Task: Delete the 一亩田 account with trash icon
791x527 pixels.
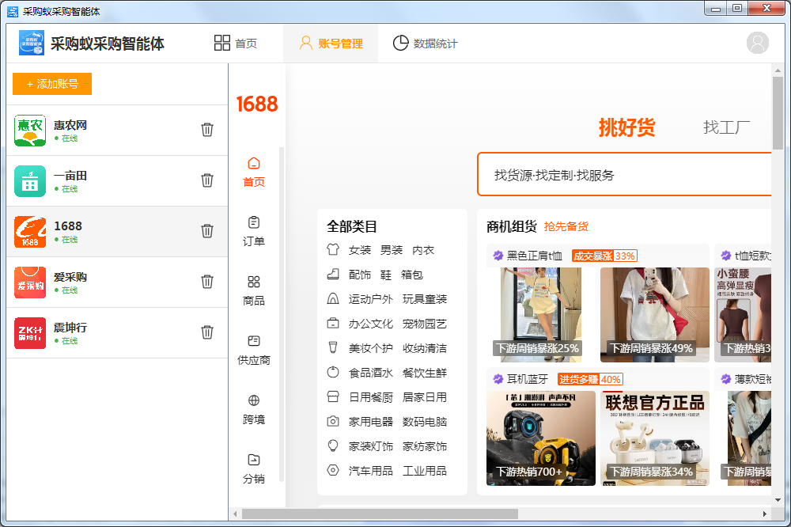Action: pos(206,180)
